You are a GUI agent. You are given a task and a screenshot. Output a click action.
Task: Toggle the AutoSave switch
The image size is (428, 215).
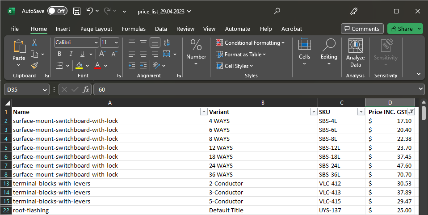click(57, 11)
